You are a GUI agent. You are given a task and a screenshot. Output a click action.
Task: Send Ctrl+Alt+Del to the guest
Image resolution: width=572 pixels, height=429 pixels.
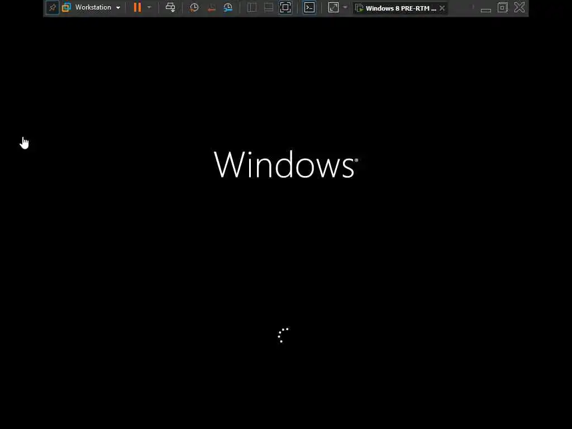click(170, 7)
